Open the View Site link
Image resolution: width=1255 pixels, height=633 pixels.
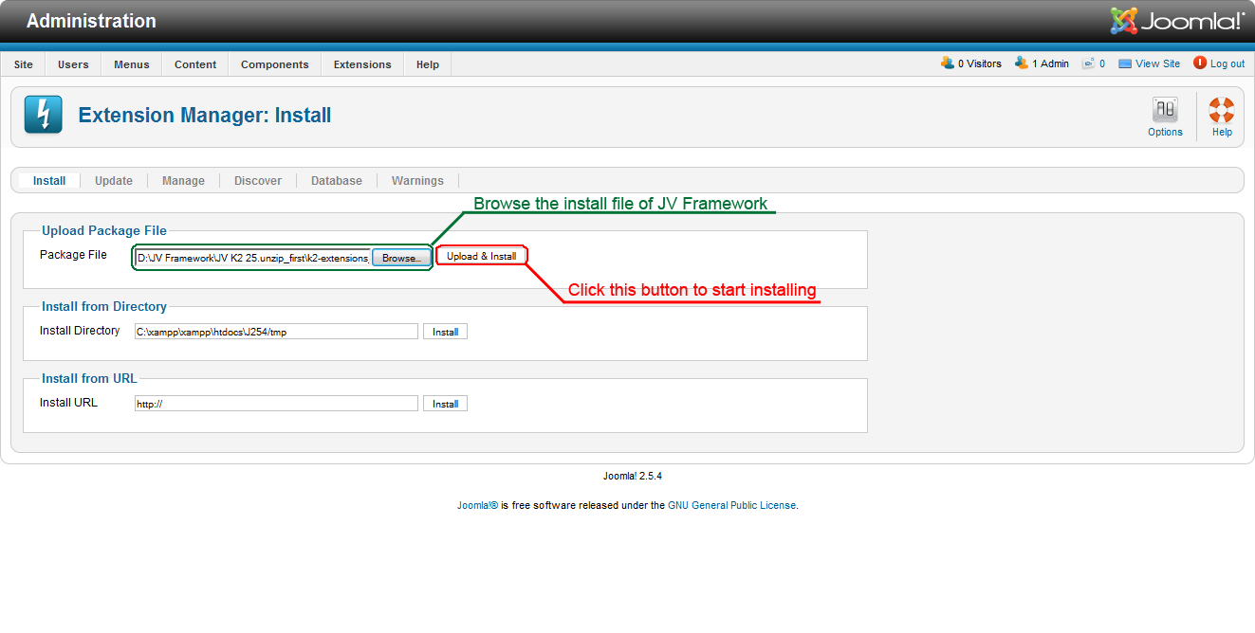pyautogui.click(x=1157, y=64)
